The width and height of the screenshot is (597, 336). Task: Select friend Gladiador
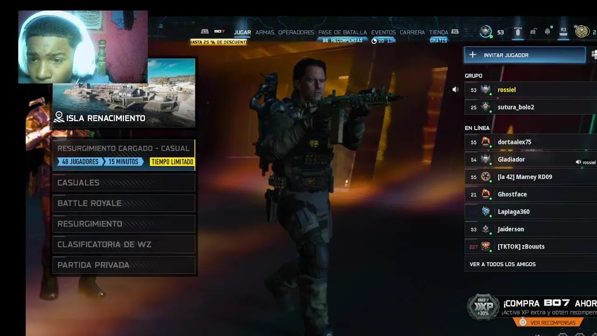531,159
